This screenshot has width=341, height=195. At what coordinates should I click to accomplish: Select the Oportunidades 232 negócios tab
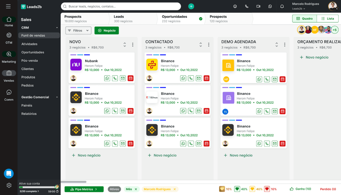181,19
